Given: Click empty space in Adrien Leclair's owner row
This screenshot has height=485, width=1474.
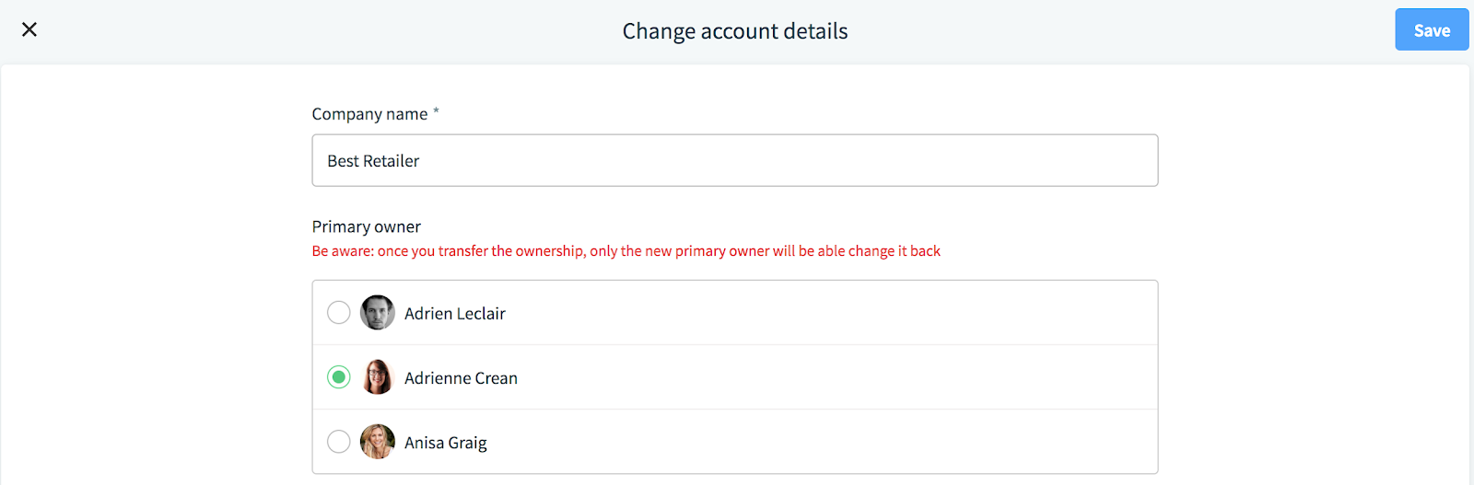Looking at the screenshot, I should [x=829, y=313].
